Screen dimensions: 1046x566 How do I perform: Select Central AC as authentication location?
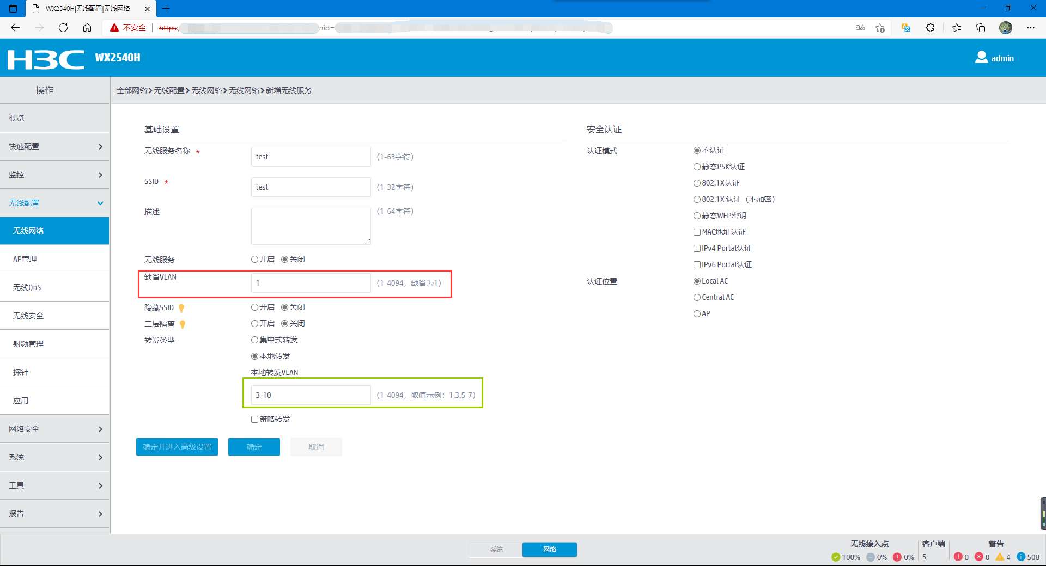(x=697, y=298)
